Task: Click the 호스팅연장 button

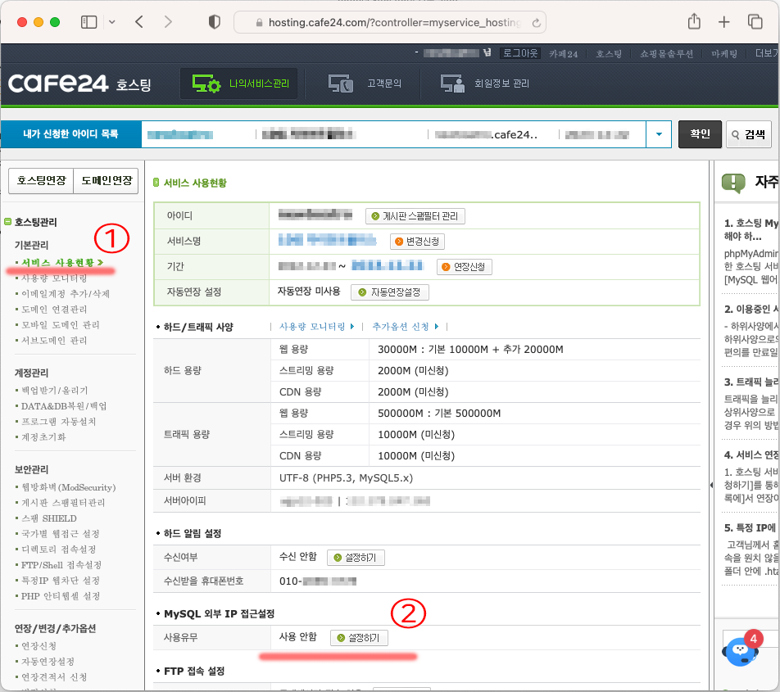Action: 40,181
